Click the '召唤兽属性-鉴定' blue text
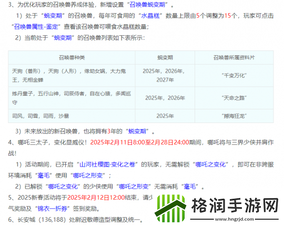Image resolution: width=284 pixels, height=225 pixels. pos(36,27)
